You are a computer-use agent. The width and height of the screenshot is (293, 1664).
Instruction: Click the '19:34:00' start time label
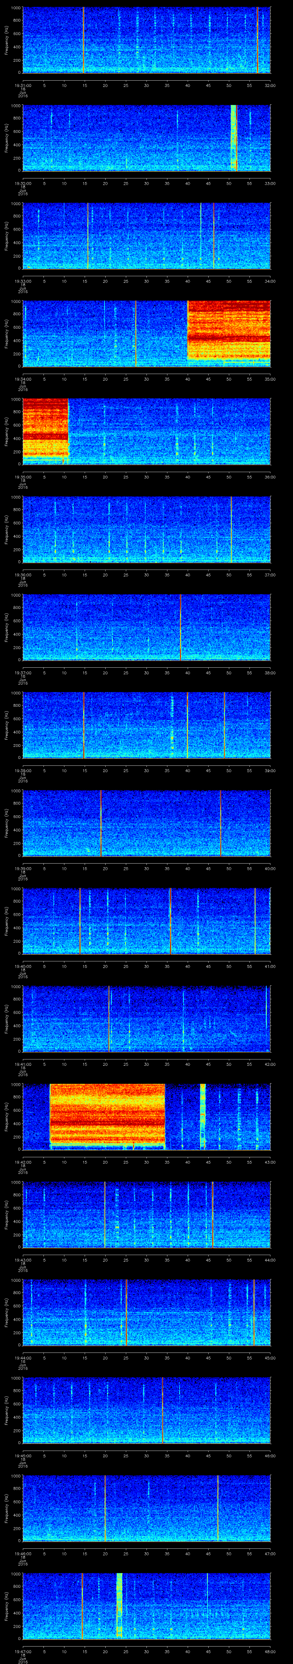tap(23, 379)
